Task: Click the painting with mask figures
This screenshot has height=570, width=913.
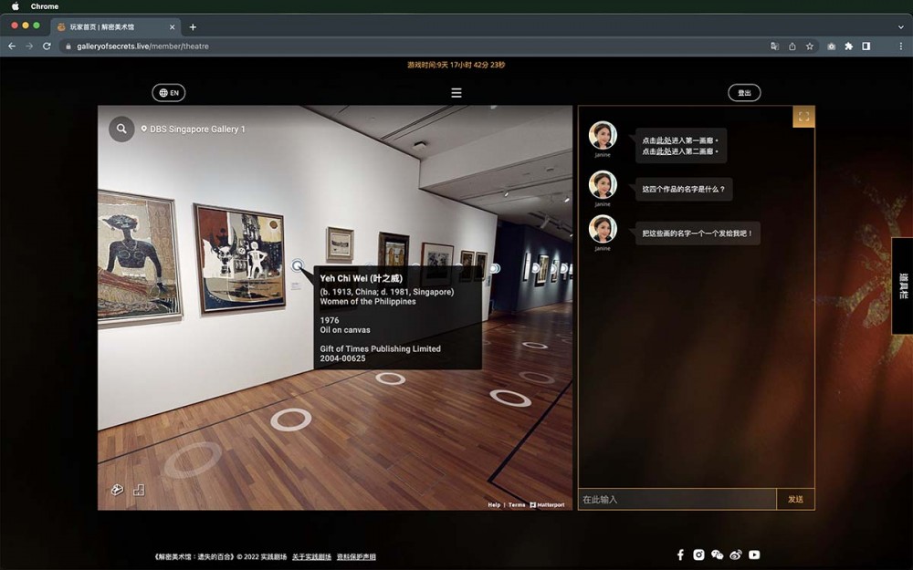Action: click(240, 258)
